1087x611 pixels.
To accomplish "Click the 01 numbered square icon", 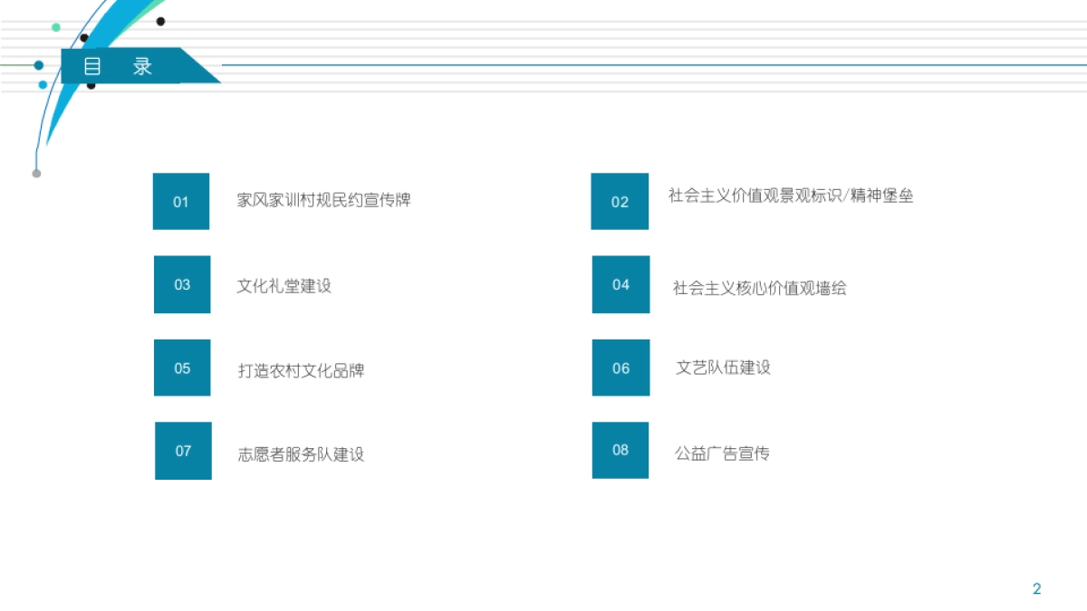I will click(181, 201).
